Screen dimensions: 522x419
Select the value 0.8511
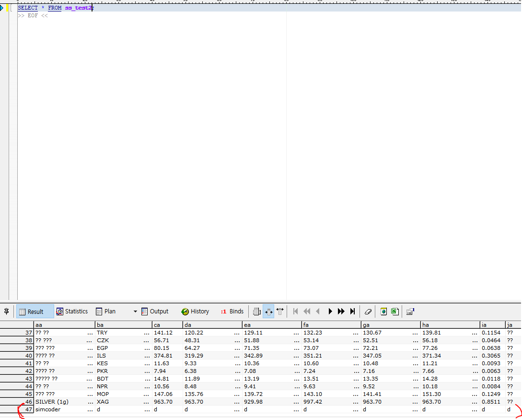point(493,402)
